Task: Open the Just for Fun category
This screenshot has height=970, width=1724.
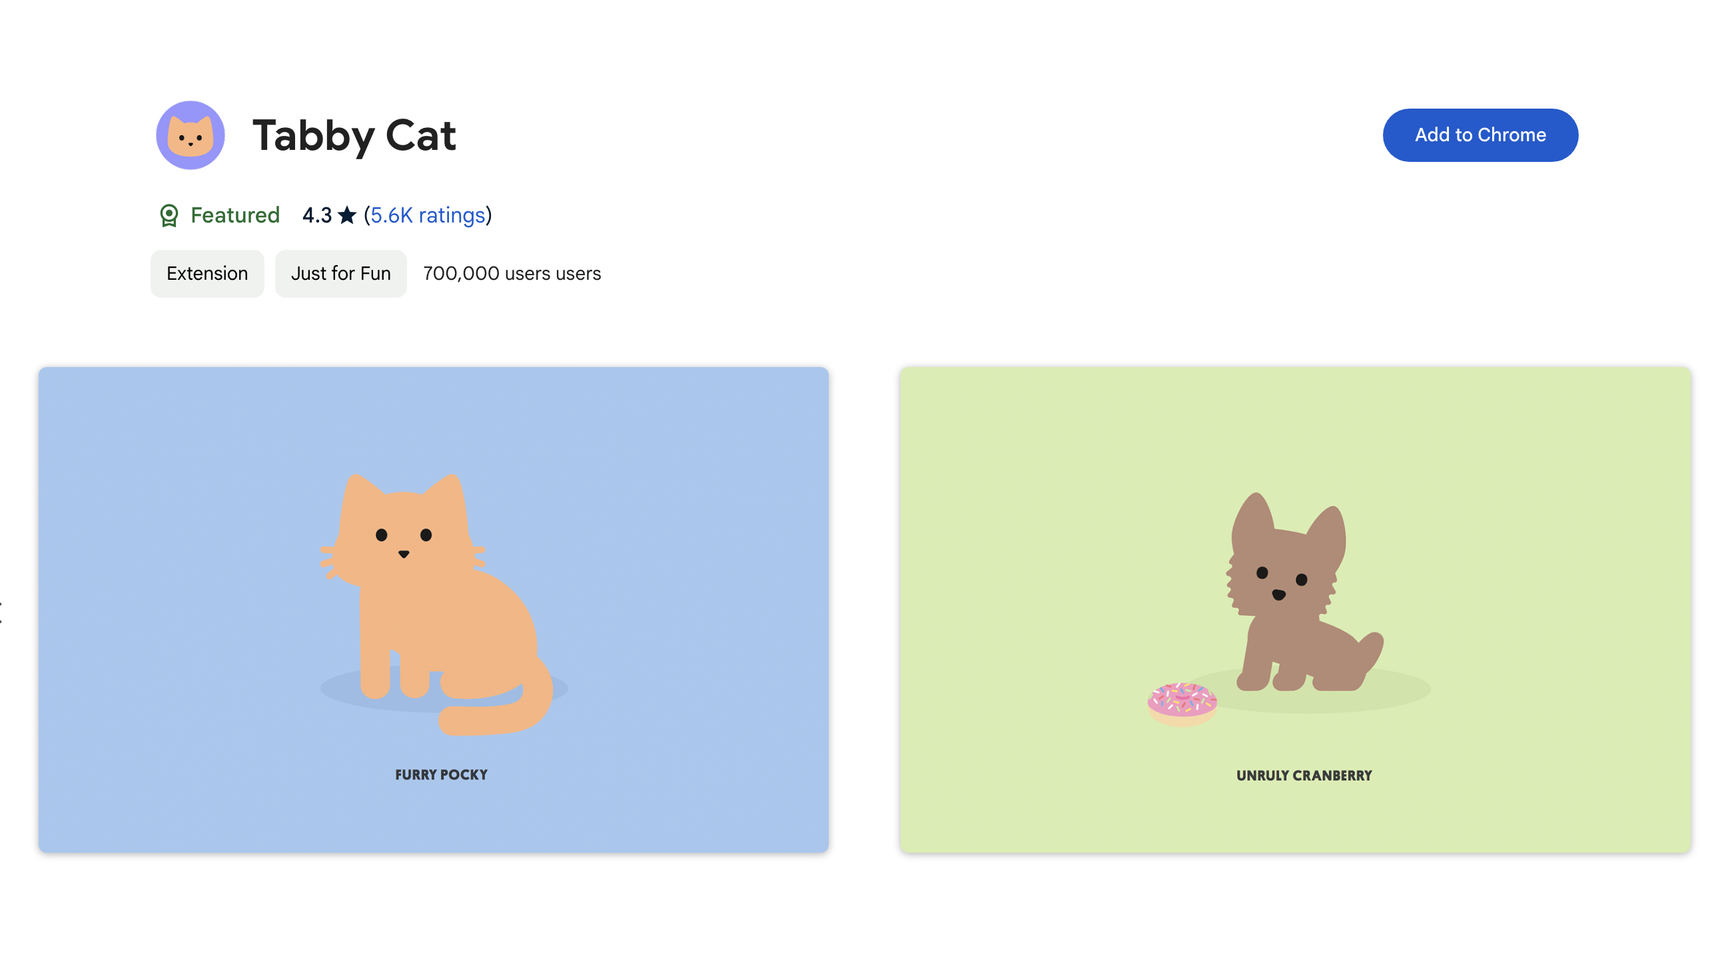Action: point(340,273)
